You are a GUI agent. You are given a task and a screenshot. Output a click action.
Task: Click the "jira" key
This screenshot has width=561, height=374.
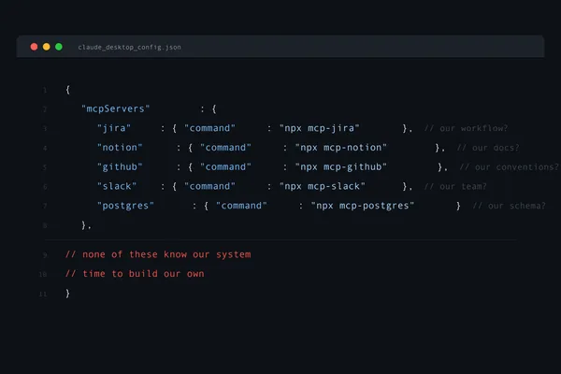click(x=114, y=128)
